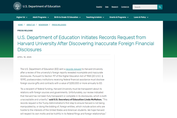Viewport: 177px width, 118px height.
Task: Navigate to HOME breadcrumb
Action: 20,25
